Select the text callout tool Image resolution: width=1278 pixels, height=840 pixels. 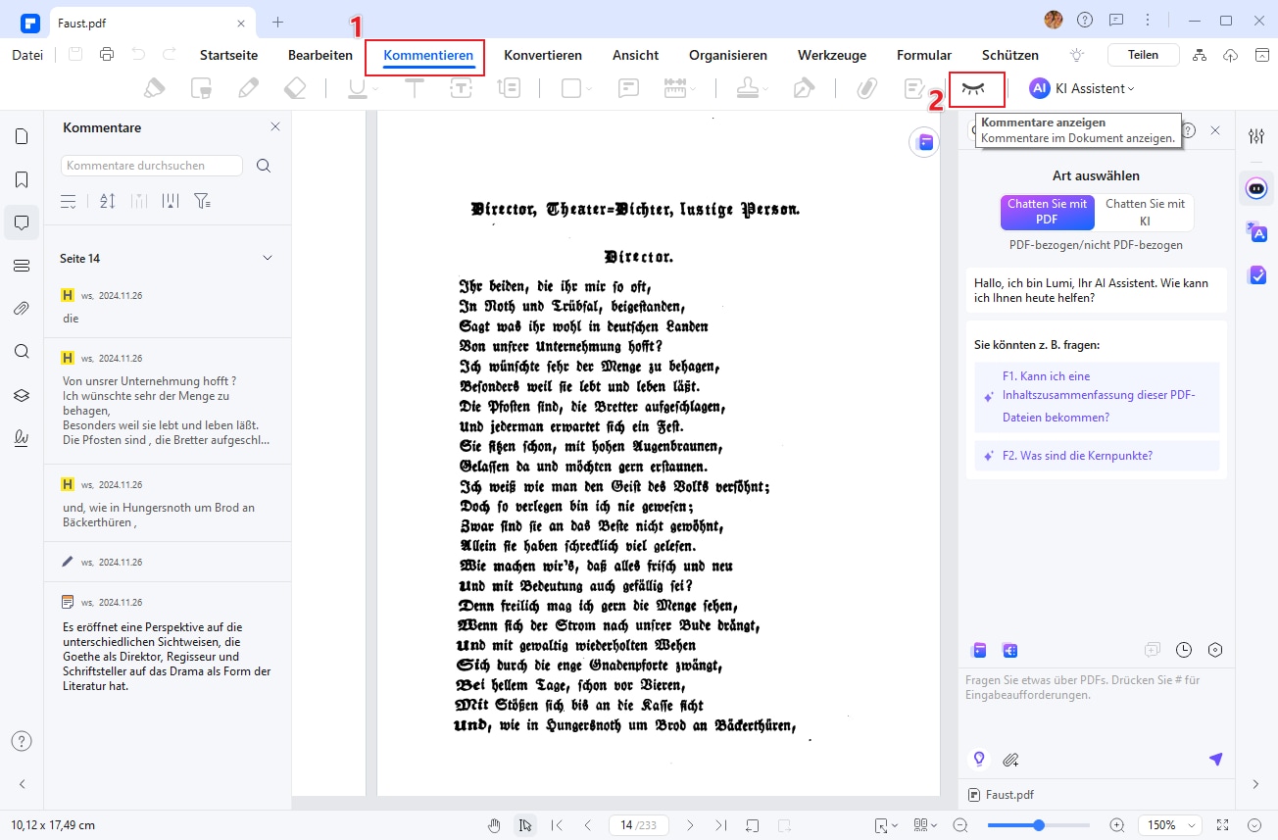point(509,88)
